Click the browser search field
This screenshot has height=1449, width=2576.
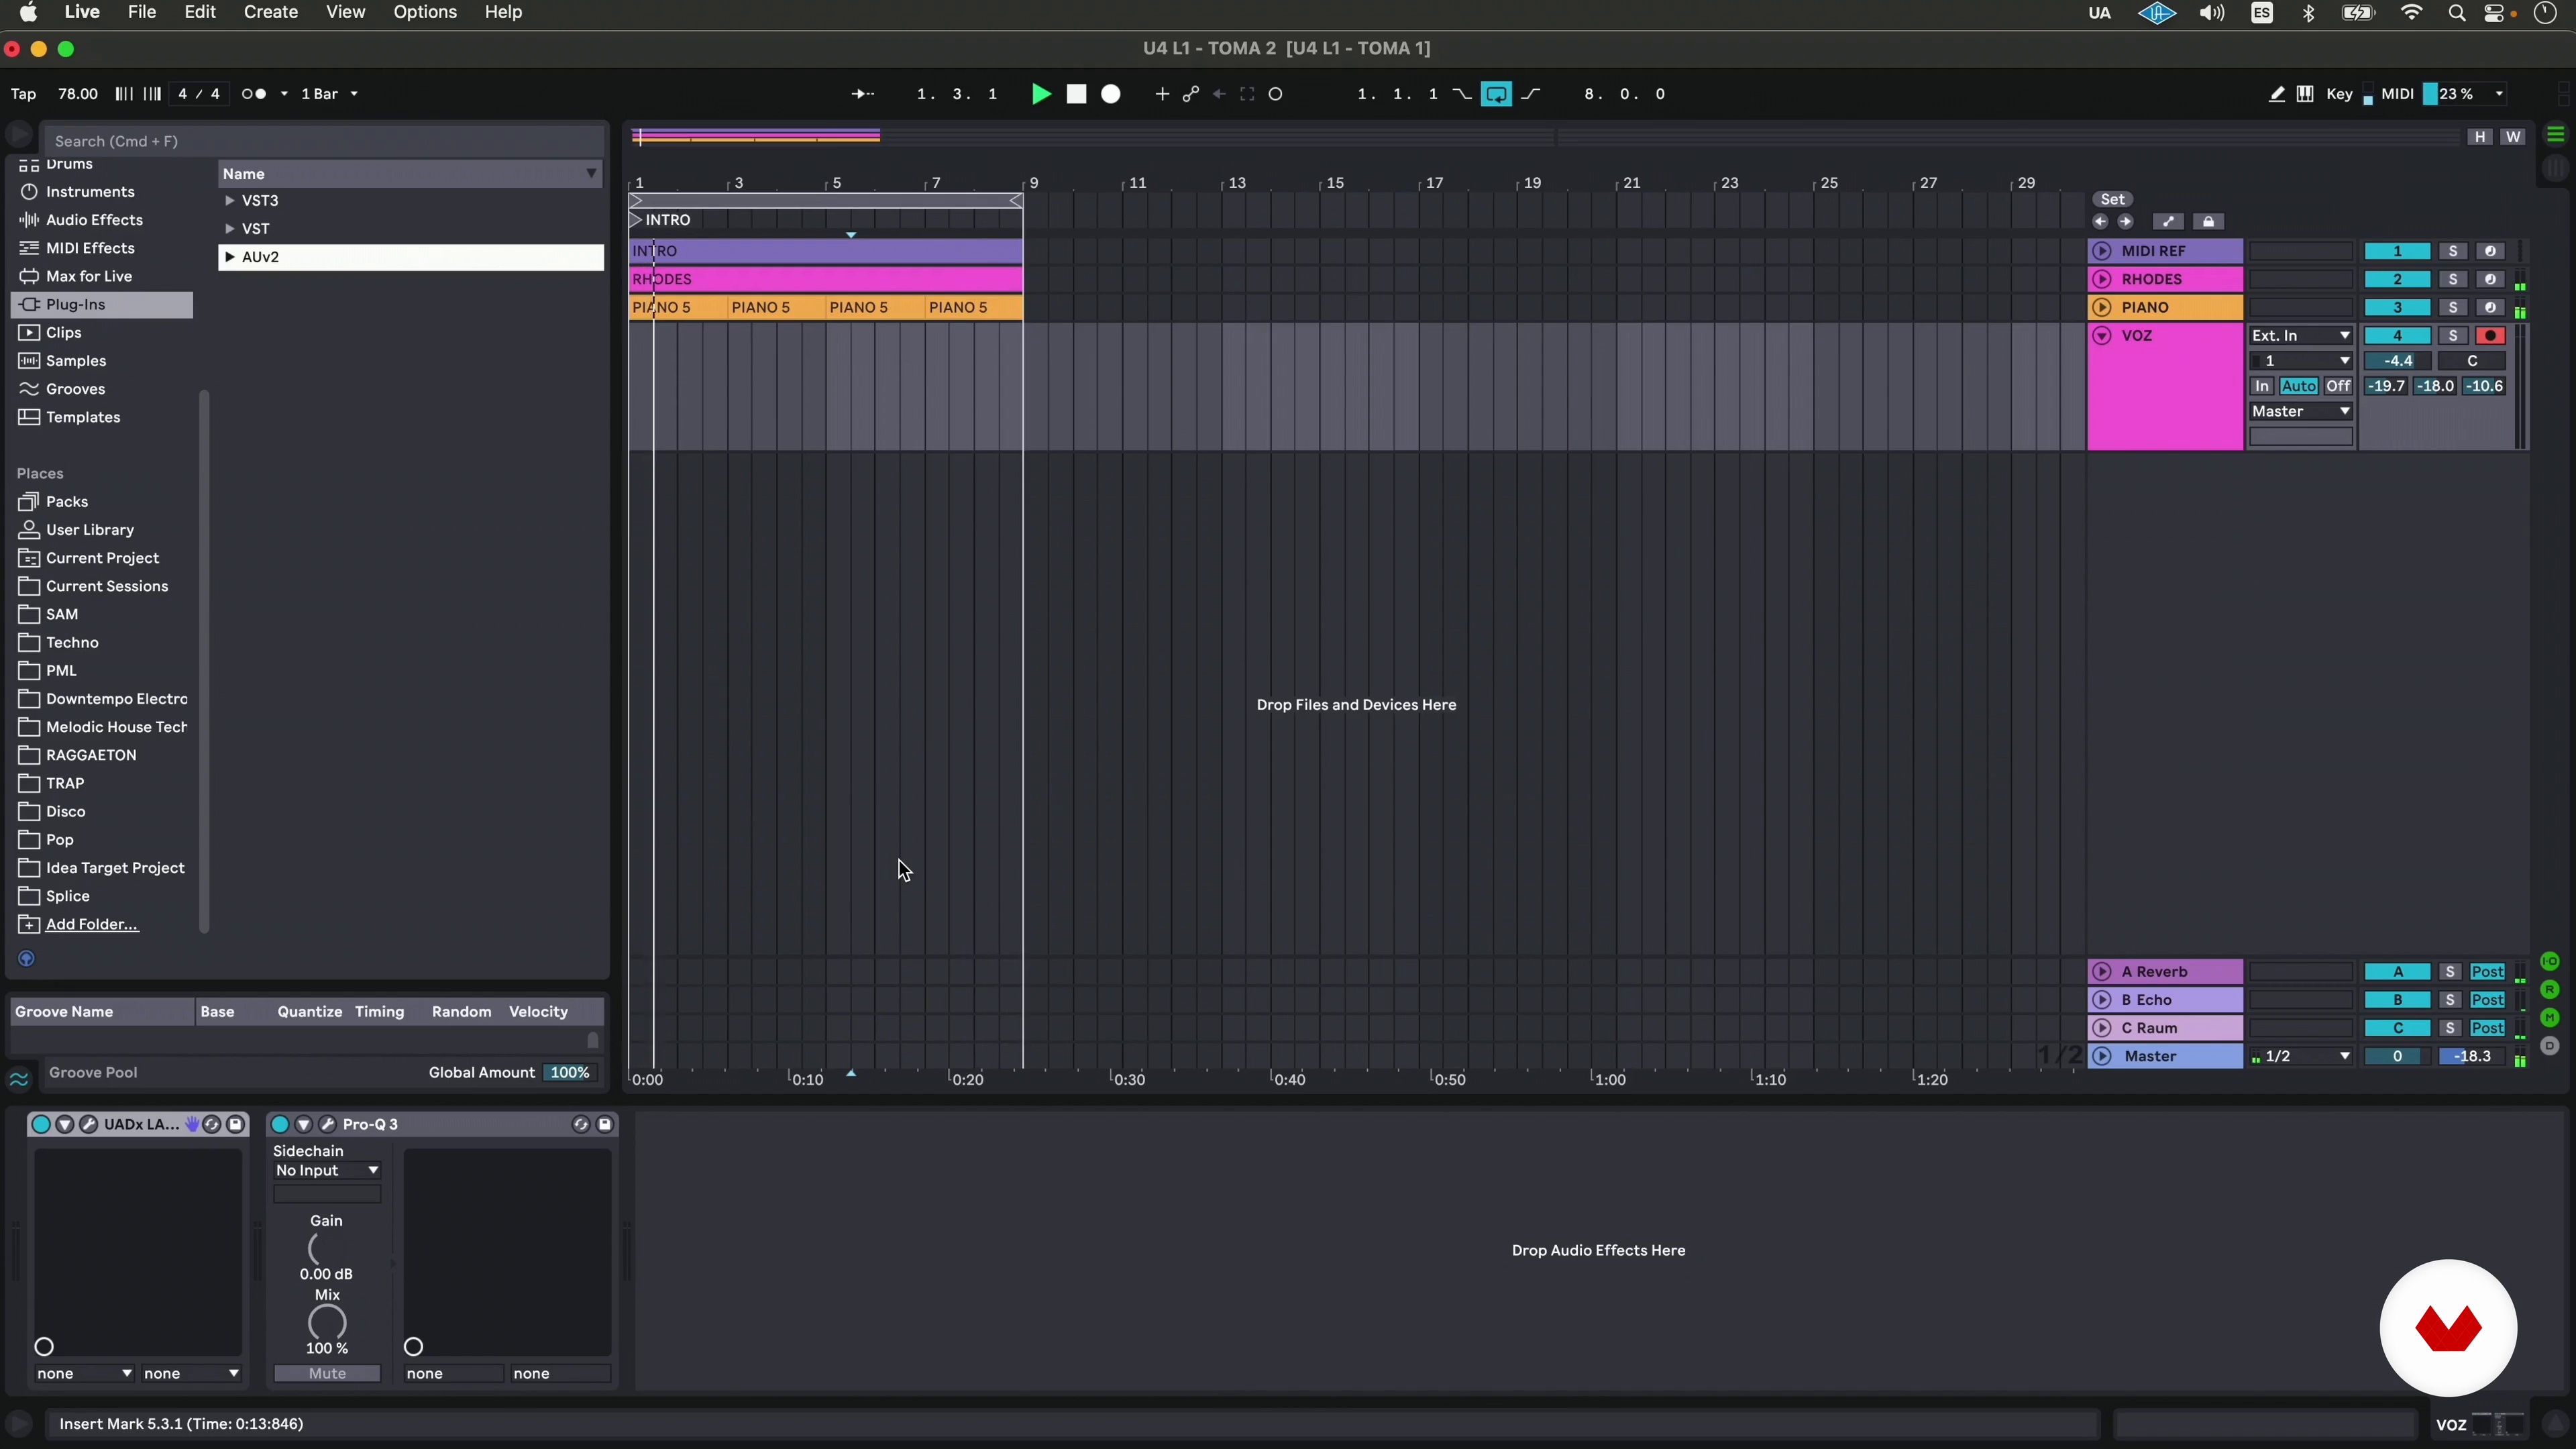320,141
